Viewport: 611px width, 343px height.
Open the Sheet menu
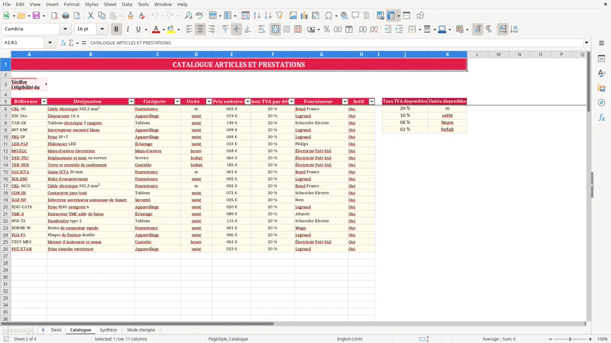pos(110,4)
